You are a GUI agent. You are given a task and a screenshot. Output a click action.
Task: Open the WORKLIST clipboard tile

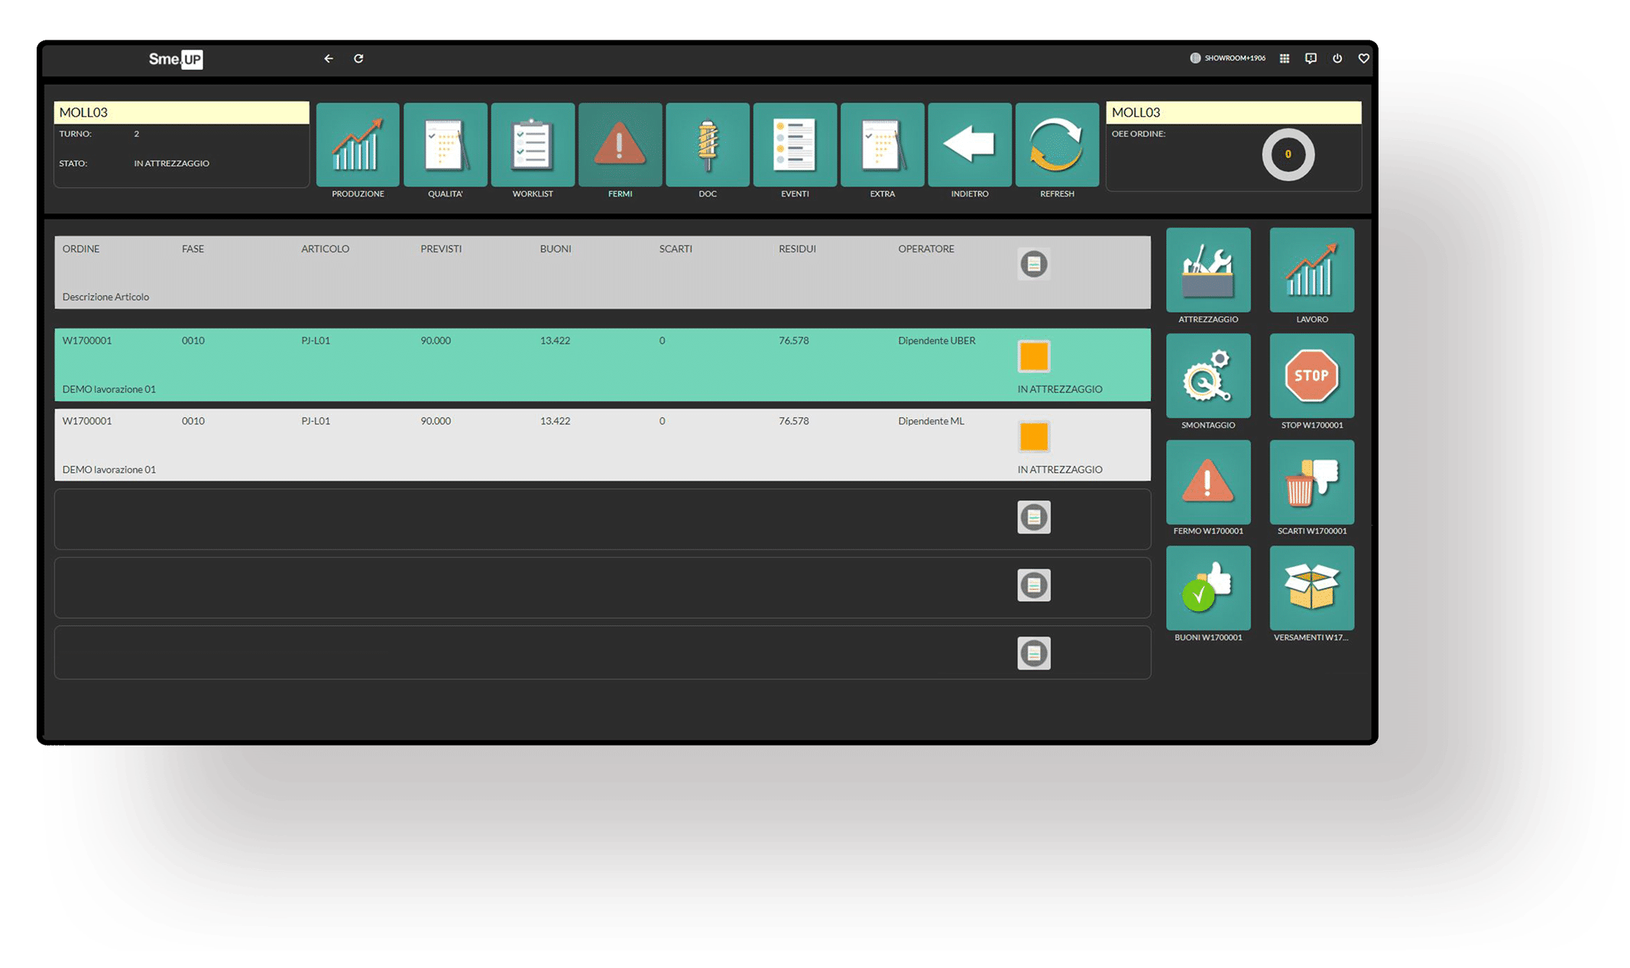[x=533, y=145]
